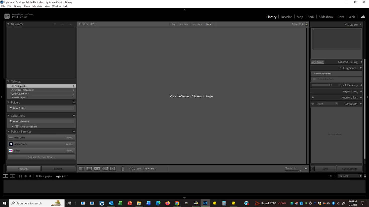This screenshot has height=207, width=369.
Task: Click the Filter Folders search field
Action: tap(42, 108)
